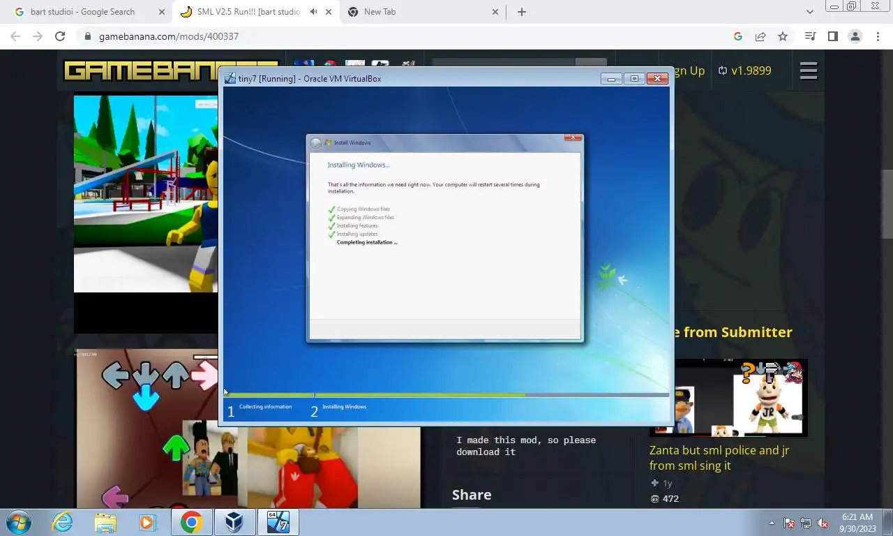Switch to the SML V2.5 Run!!! tab
The width and height of the screenshot is (893, 536).
point(248,12)
